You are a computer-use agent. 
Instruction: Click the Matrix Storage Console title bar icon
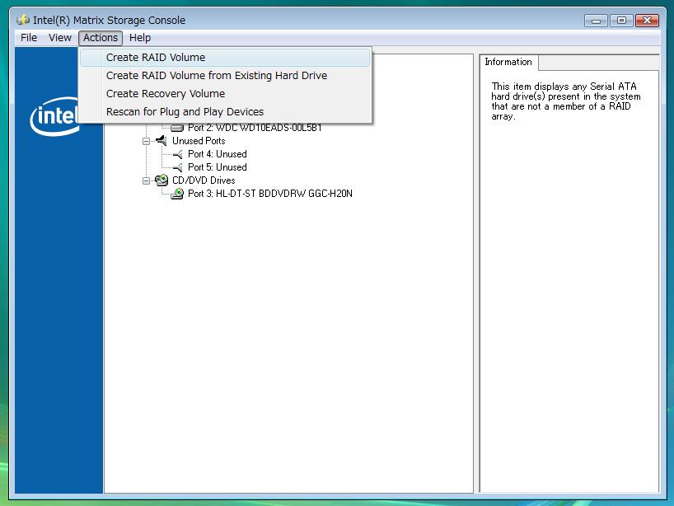(23, 20)
